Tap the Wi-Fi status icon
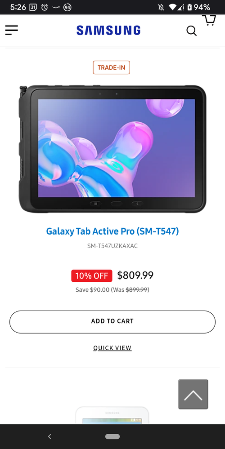 (x=172, y=7)
